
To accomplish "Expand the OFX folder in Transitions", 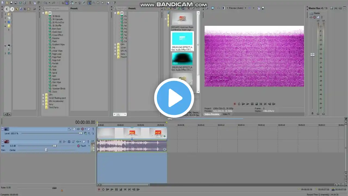I will (x=43, y=95).
